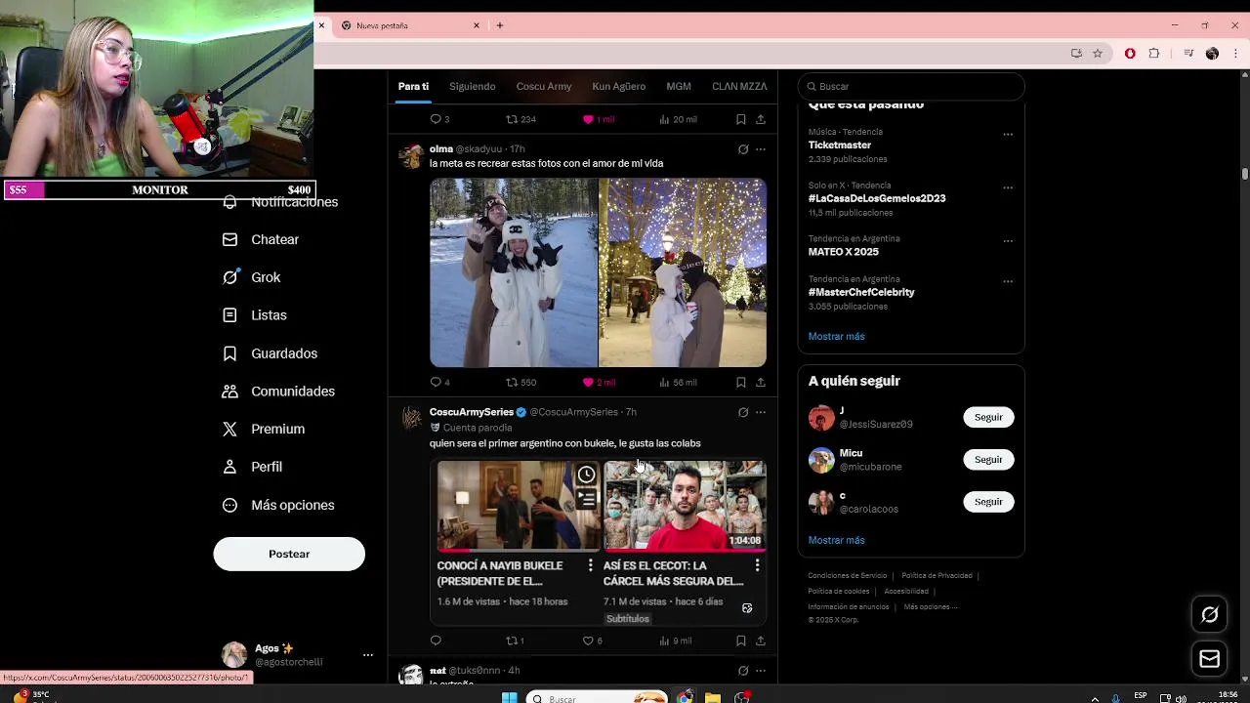Open more options on CoscuArmySeries post
This screenshot has width=1250, height=703.
[x=761, y=412]
